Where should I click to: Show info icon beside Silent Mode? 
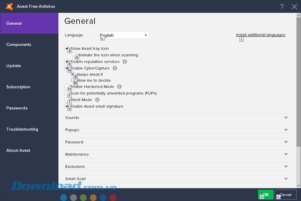click(97, 100)
